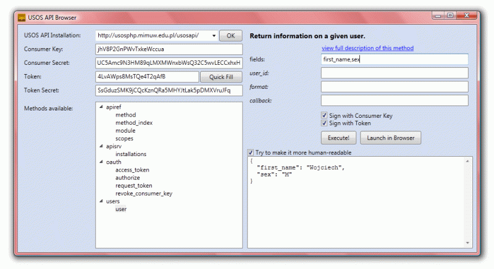Click Launch in Browser button
This screenshot has width=494, height=269.
pos(390,138)
